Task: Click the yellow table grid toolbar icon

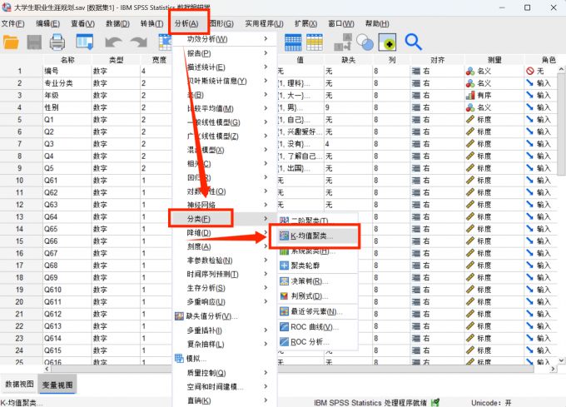Action: (315, 42)
